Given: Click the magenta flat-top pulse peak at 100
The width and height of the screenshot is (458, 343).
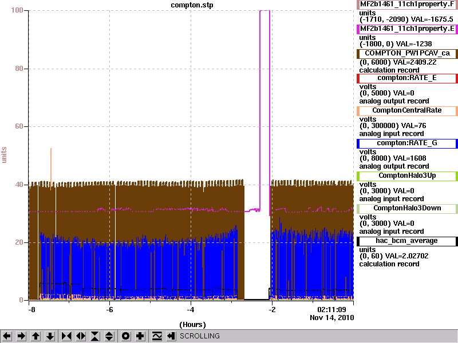Looking at the screenshot, I should tap(265, 10).
